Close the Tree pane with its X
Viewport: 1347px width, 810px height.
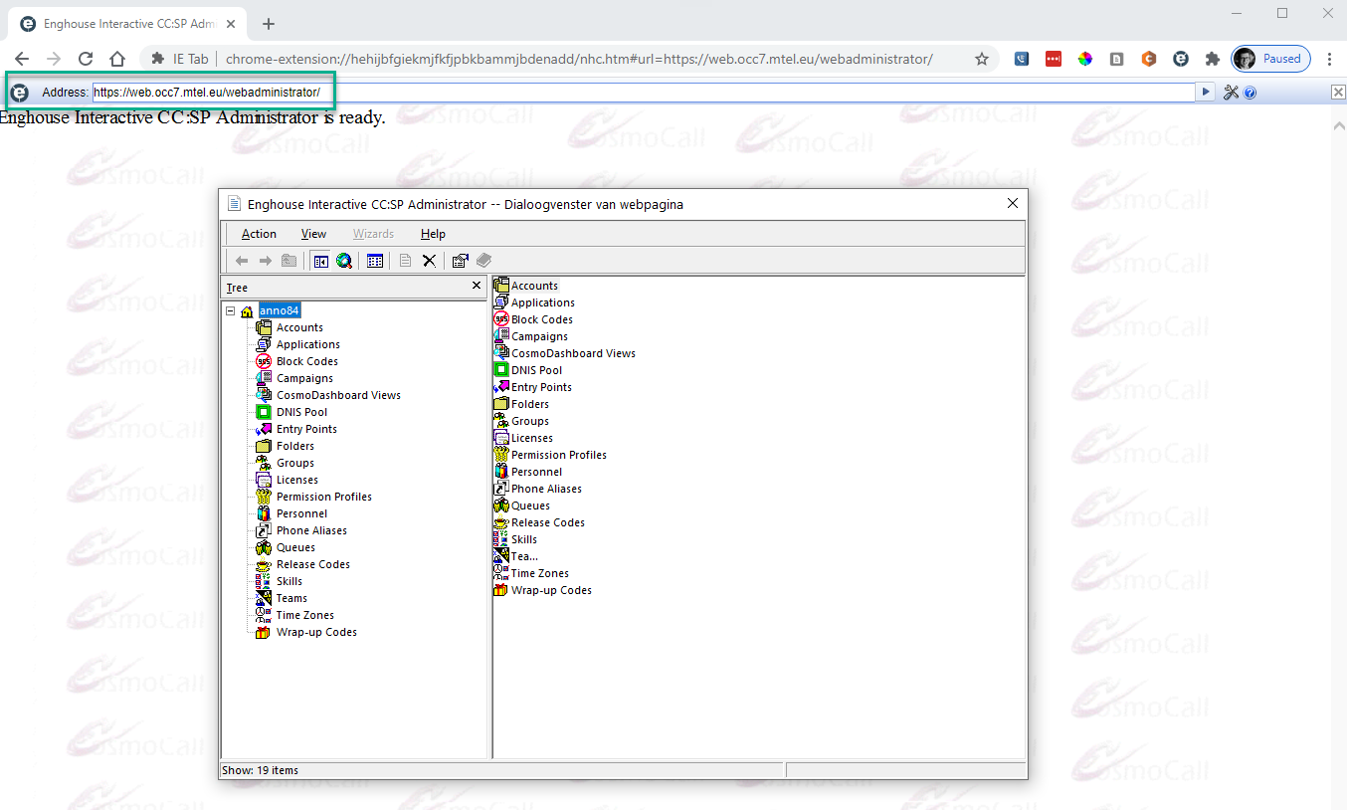point(476,287)
